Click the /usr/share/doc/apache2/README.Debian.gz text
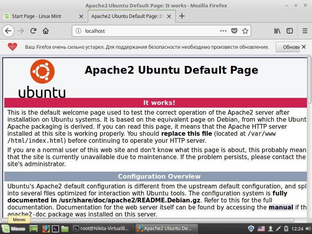This screenshot has height=234, width=312. 130,200
